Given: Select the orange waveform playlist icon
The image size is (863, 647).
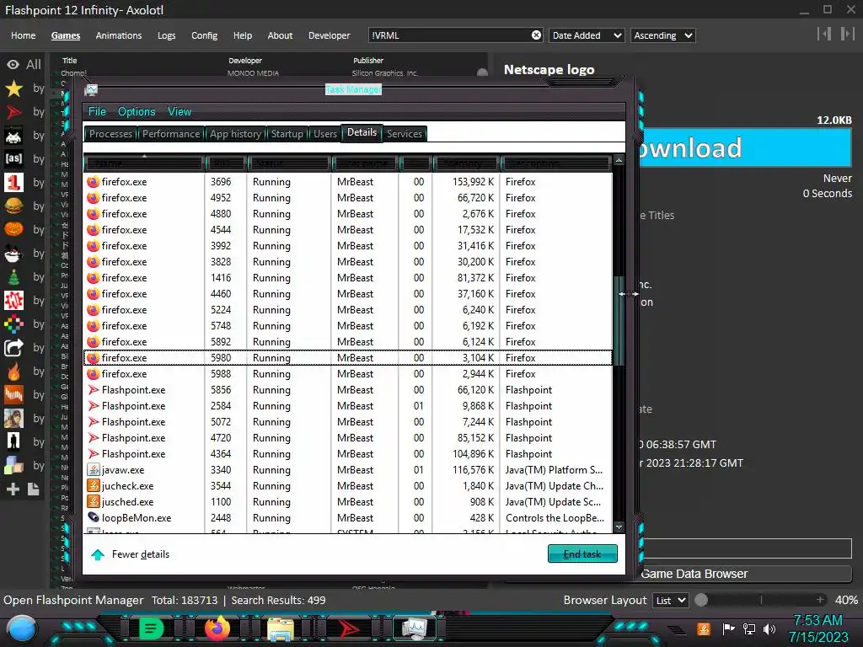Looking at the screenshot, I should [x=13, y=395].
